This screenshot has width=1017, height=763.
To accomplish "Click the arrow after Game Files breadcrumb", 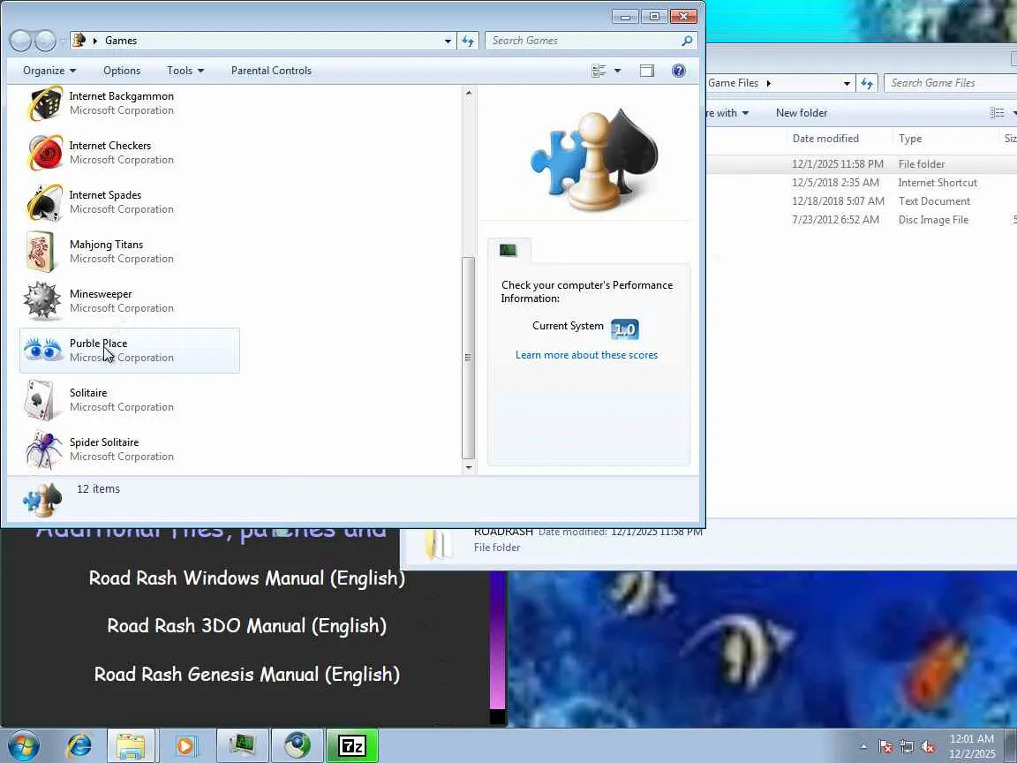I will (769, 83).
